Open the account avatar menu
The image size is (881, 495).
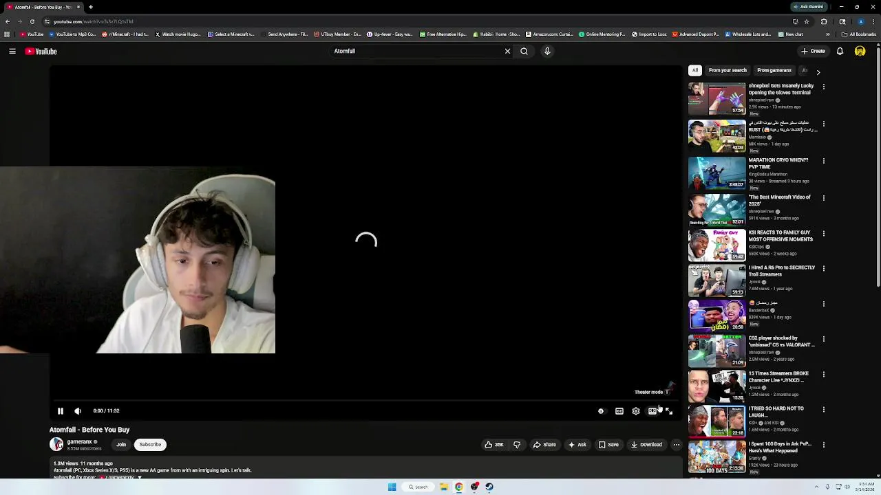coord(860,51)
